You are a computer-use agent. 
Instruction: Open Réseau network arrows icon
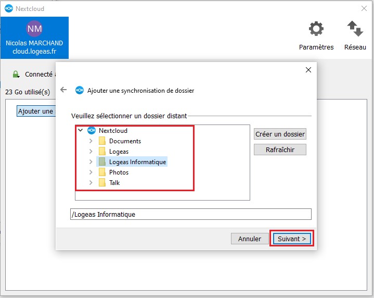click(355, 29)
